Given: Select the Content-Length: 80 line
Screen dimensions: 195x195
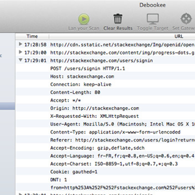Looking at the screenshot, I should tap(75, 92).
